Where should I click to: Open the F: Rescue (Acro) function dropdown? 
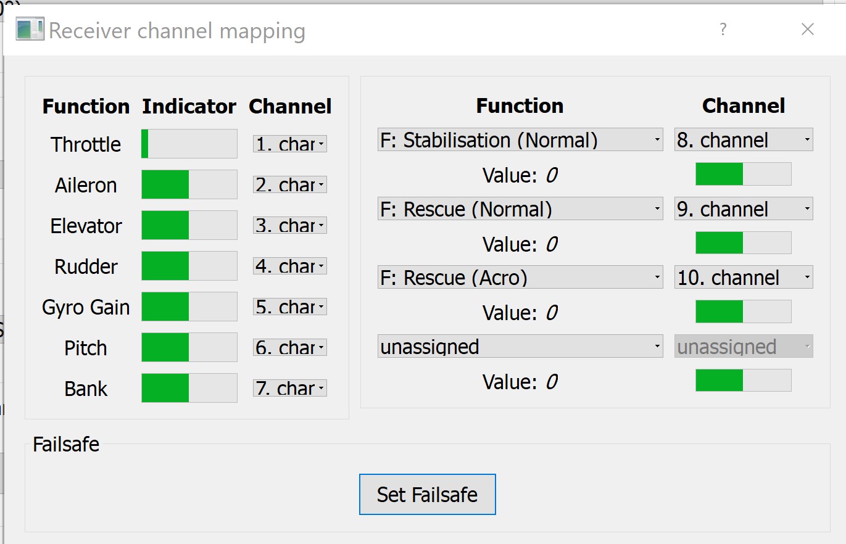click(520, 278)
